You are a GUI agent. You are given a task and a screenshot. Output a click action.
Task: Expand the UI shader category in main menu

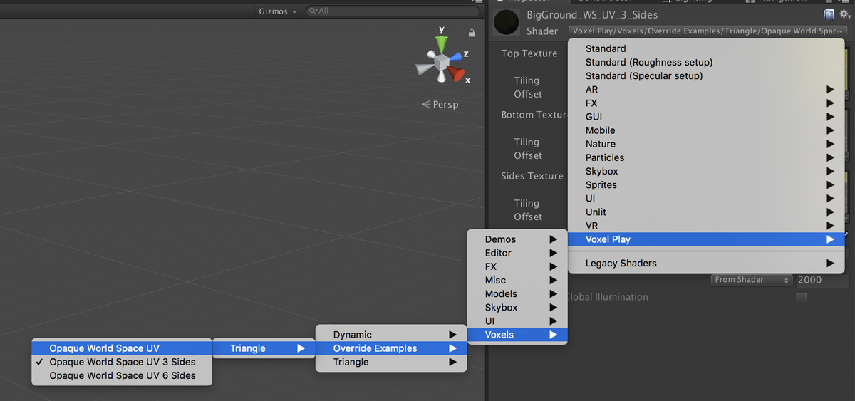pos(706,198)
